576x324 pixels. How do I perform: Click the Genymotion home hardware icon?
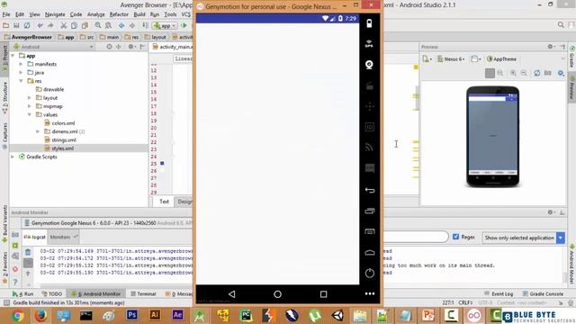[x=370, y=252]
